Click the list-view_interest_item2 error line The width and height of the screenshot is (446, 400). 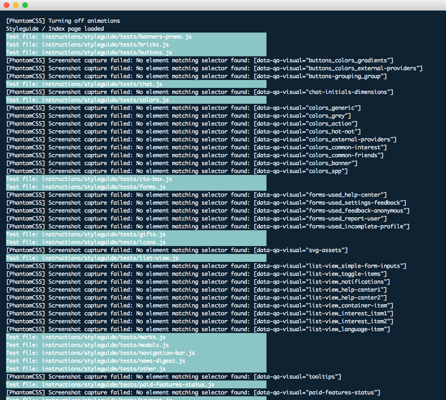point(200,321)
